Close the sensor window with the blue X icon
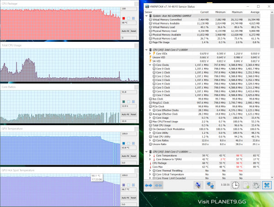The height and width of the screenshot is (207, 274). [x=267, y=185]
